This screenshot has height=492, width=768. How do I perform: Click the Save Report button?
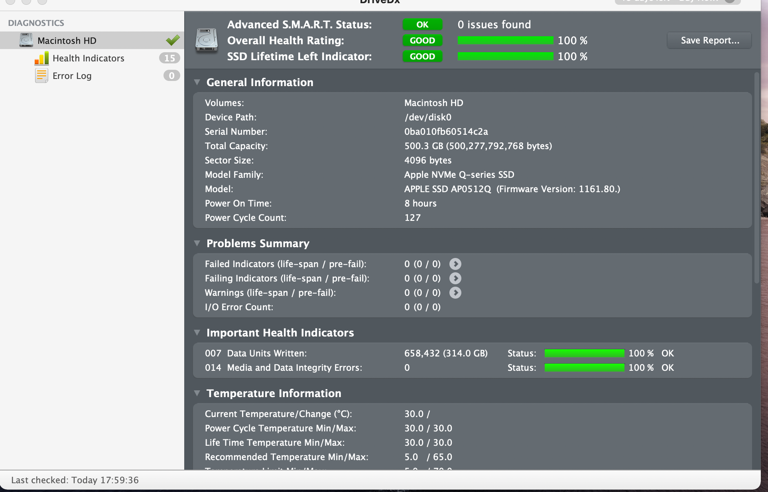coord(709,40)
